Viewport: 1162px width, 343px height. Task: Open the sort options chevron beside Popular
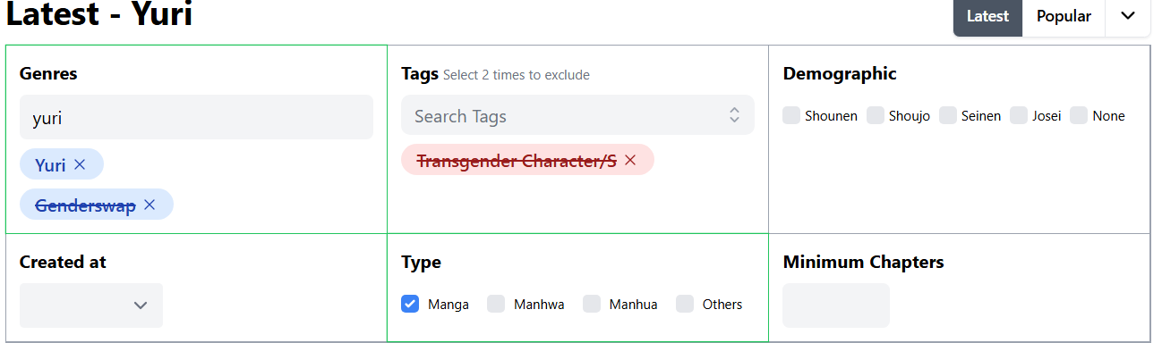point(1128,16)
